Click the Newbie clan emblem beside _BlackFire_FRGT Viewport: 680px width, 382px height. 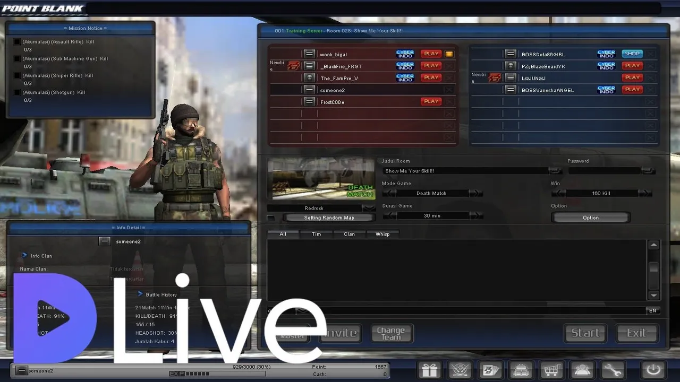[294, 66]
